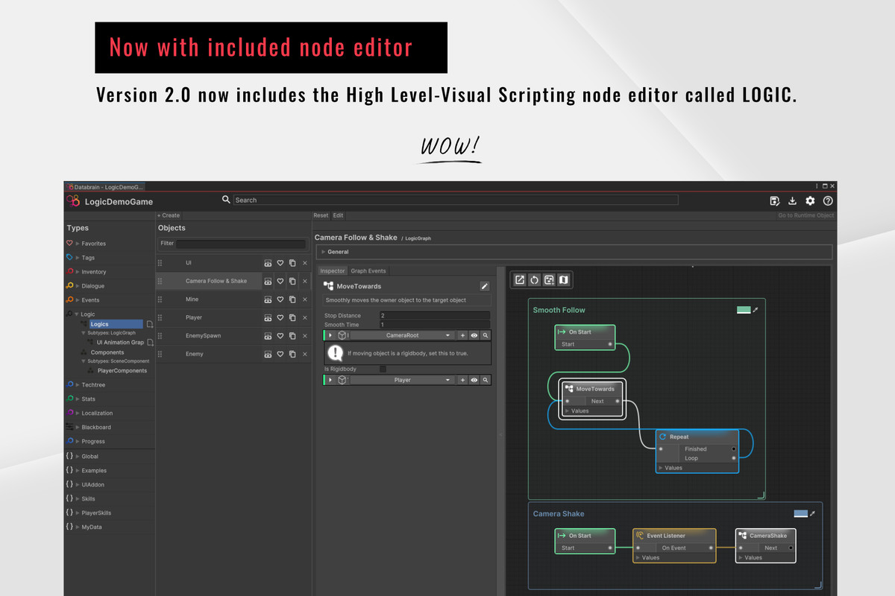Click the Smooth Follow group color swatch
The width and height of the screenshot is (895, 596).
pos(744,310)
